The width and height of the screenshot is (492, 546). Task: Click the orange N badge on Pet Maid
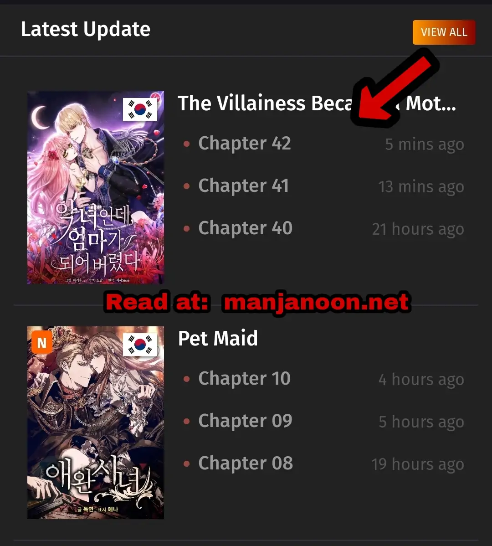pyautogui.click(x=42, y=343)
